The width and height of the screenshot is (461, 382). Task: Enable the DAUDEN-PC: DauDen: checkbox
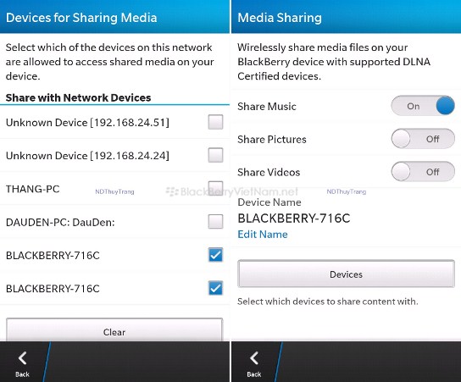point(215,221)
